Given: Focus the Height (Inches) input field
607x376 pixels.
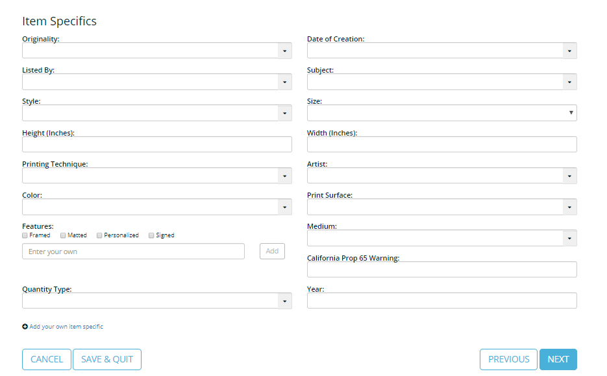Looking at the screenshot, I should (157, 144).
